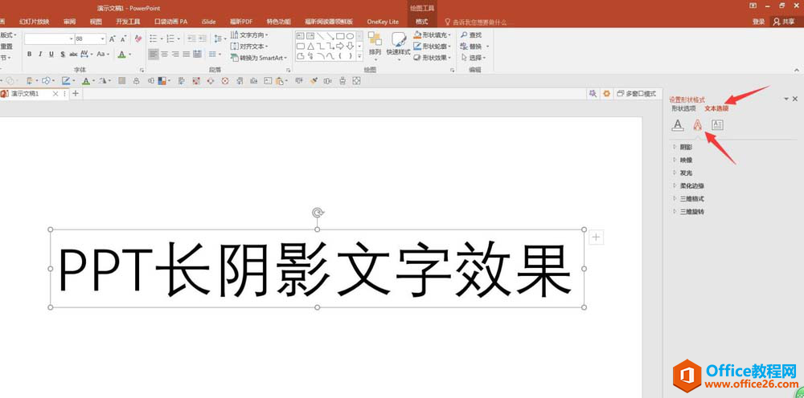This screenshot has width=804, height=398.
Task: Increase list indent level
Action: tap(203, 39)
